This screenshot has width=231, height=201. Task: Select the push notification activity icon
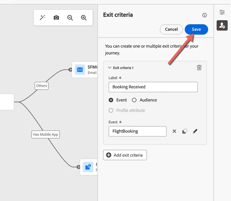(x=88, y=167)
